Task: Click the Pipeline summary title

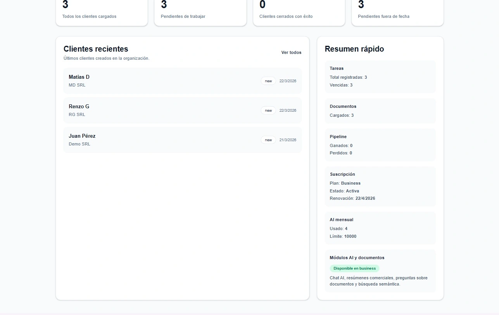Action: coord(338,137)
